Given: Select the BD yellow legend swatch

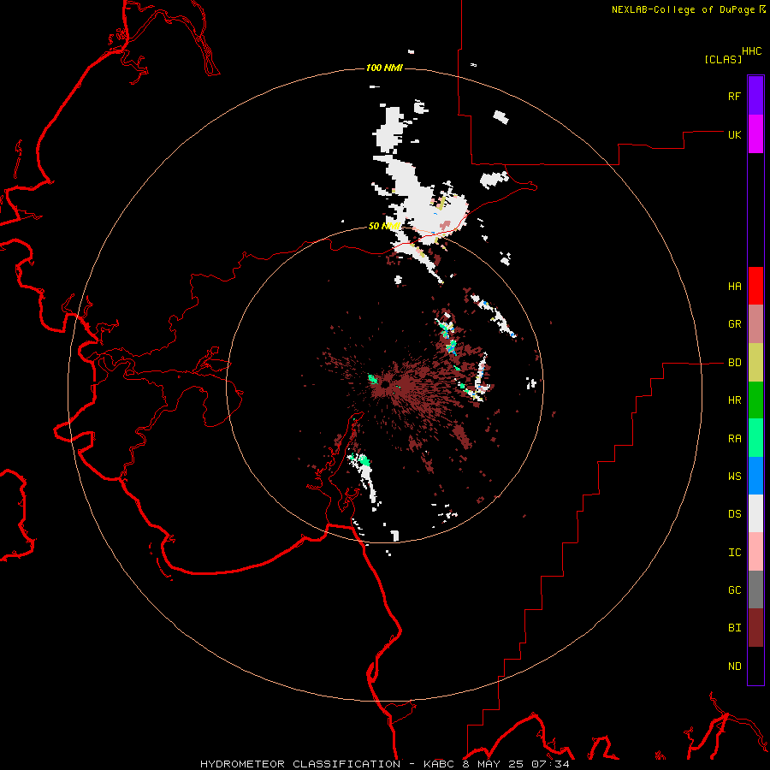Looking at the screenshot, I should click(755, 363).
